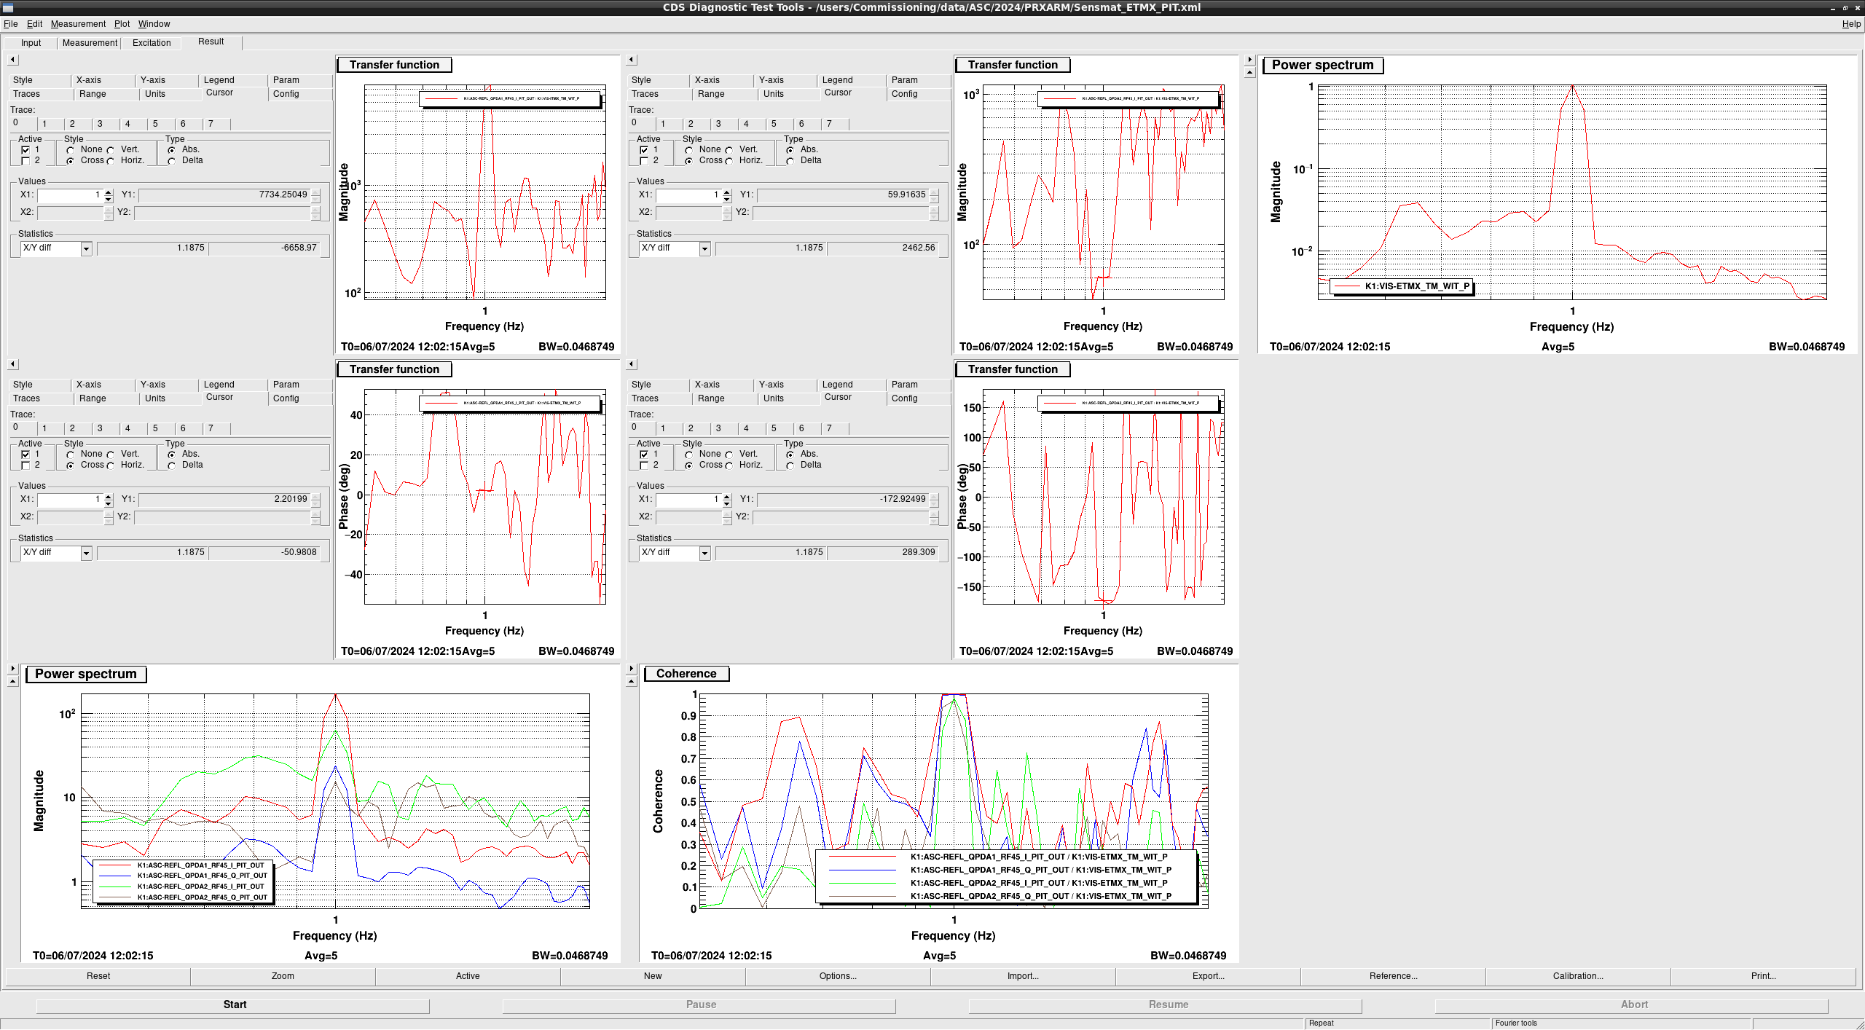1865x1030 pixels.
Task: Open the Edit menu
Action: coord(34,24)
